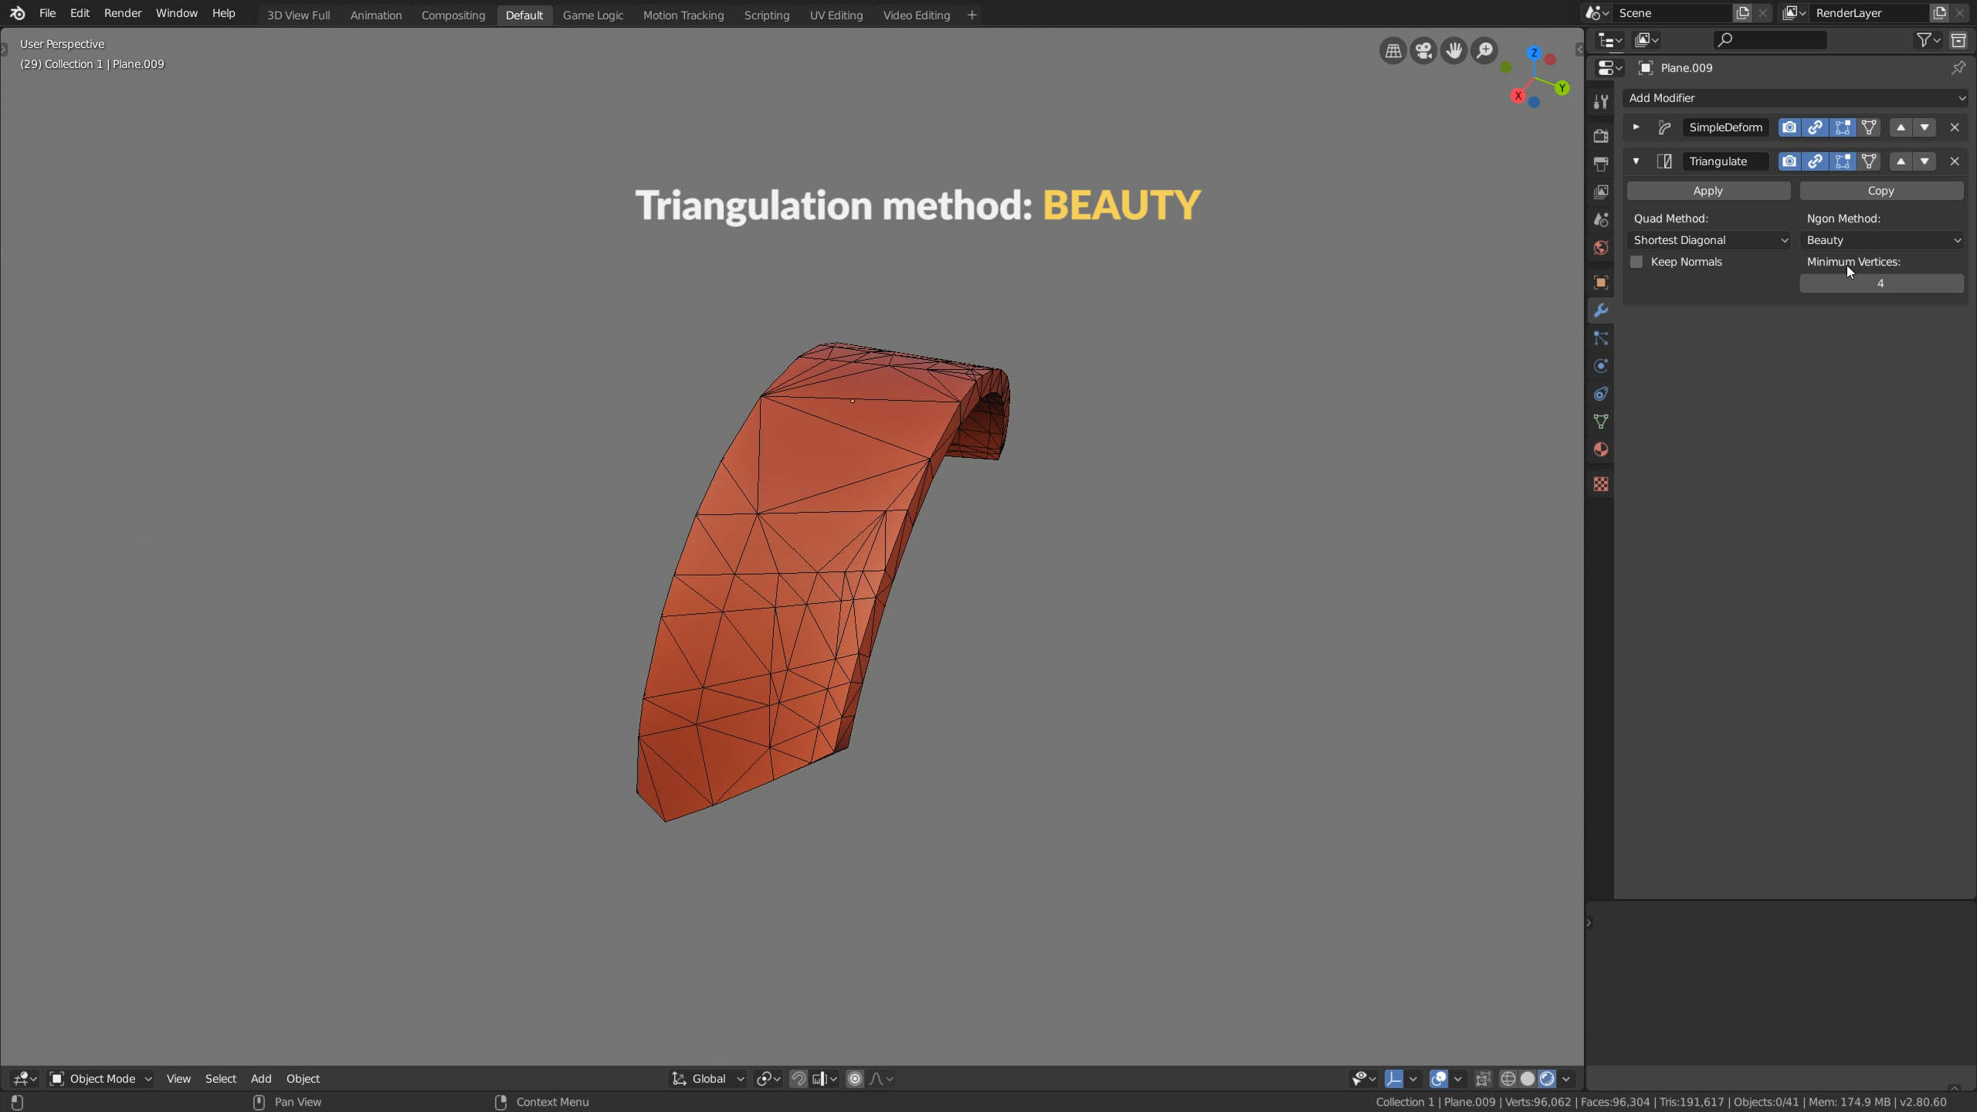
Task: Open the outliner editor type dropdown
Action: tap(1610, 40)
